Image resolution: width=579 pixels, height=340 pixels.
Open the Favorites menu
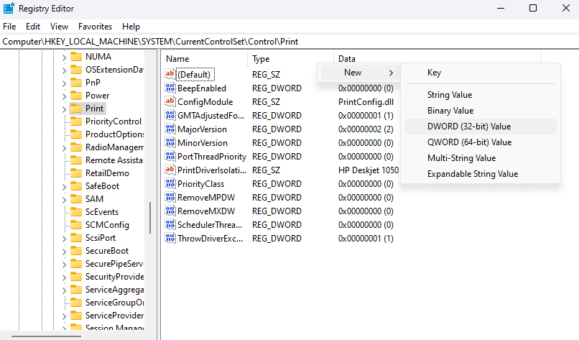(95, 26)
